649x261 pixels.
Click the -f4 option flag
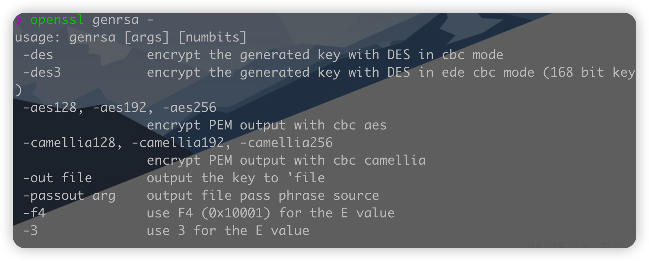(x=34, y=213)
